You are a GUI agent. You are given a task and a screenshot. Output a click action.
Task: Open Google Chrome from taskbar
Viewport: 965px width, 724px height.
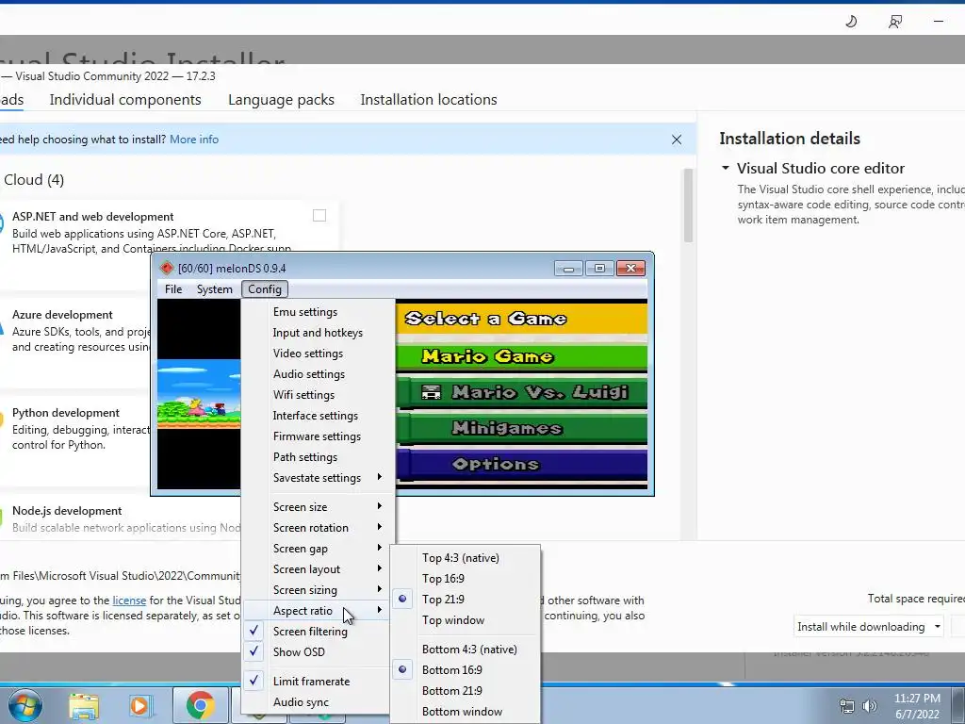(200, 705)
